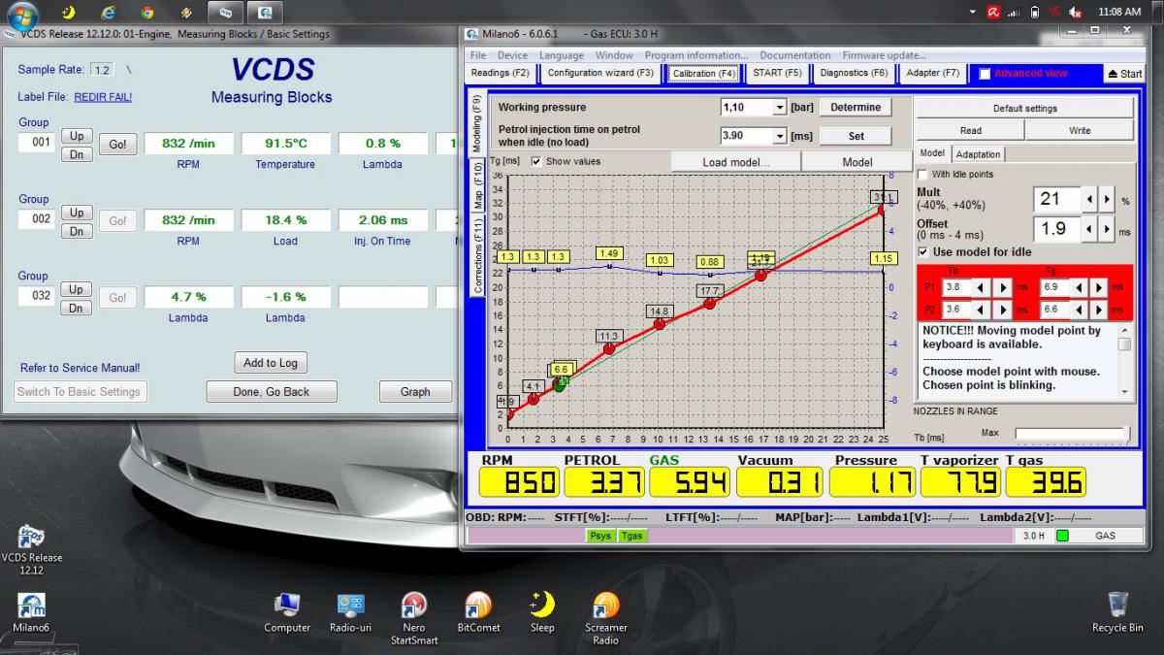Viewport: 1164px width, 655px height.
Task: Decrease the Mult value with left arrow
Action: pyautogui.click(x=1091, y=200)
